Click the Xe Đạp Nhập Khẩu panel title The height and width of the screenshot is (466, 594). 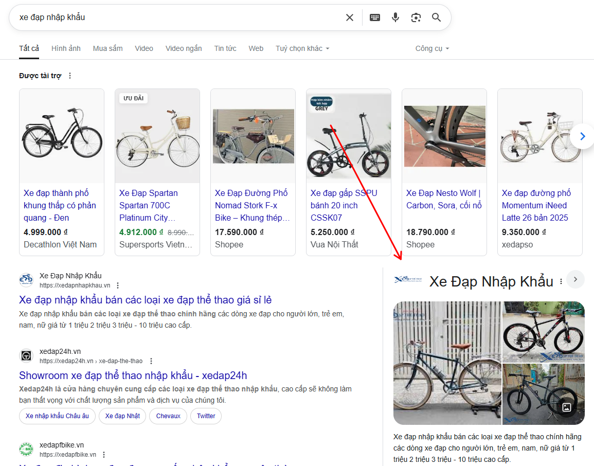point(491,281)
